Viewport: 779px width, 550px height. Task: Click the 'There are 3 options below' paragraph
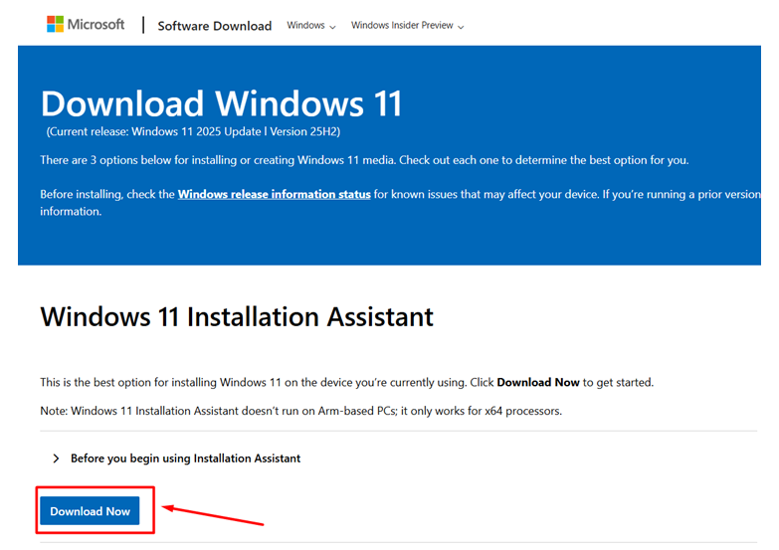pos(363,160)
